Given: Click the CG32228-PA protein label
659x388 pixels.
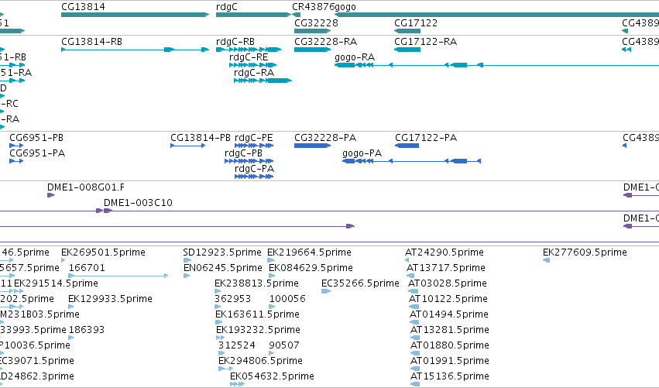Looking at the screenshot, I should (x=325, y=138).
